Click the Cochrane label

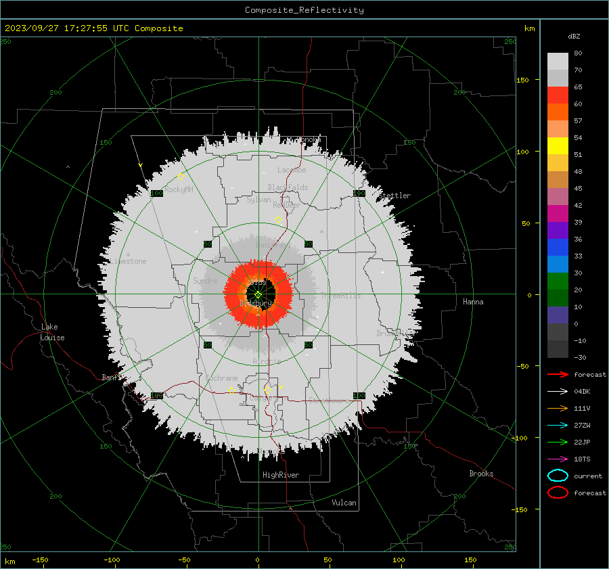(x=221, y=378)
